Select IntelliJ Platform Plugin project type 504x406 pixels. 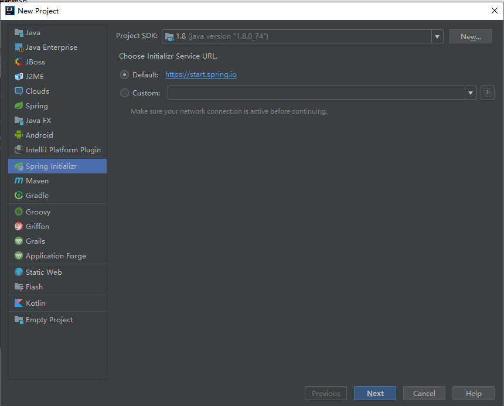pyautogui.click(x=57, y=149)
